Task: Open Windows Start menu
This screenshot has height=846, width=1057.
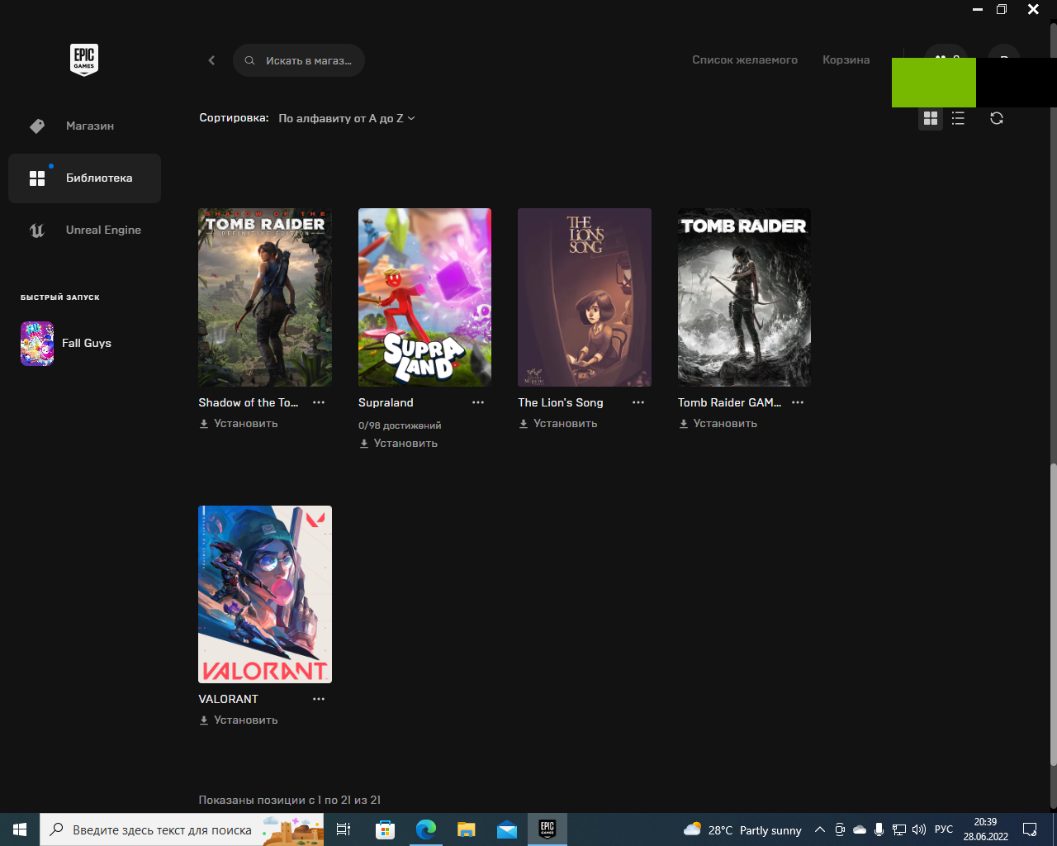Action: (x=20, y=829)
